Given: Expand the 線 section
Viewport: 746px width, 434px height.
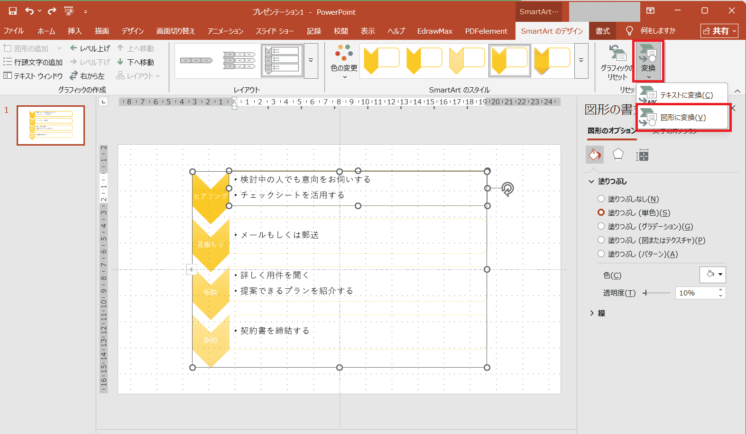Looking at the screenshot, I should pos(592,313).
